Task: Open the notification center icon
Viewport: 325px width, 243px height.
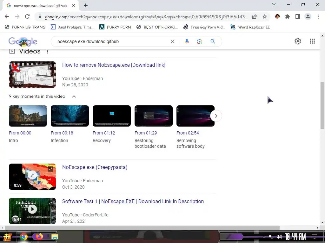Action: click(315, 237)
